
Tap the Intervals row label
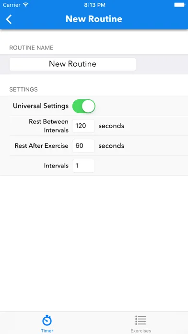(56, 166)
